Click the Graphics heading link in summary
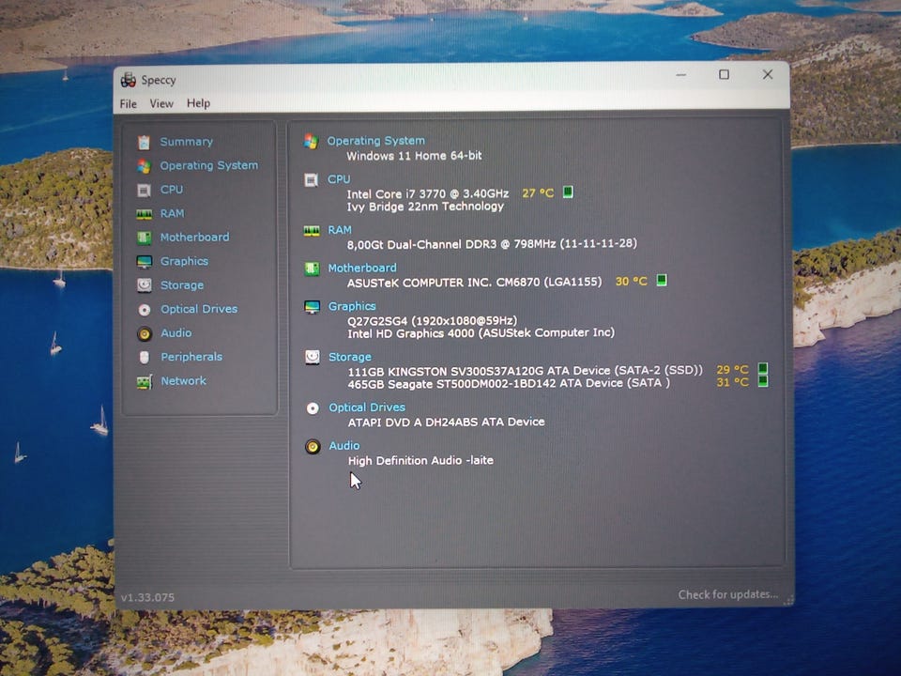The image size is (901, 676). (x=352, y=306)
